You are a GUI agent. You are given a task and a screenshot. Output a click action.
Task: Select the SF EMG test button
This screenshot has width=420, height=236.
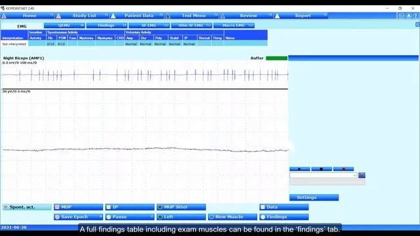tap(149, 26)
